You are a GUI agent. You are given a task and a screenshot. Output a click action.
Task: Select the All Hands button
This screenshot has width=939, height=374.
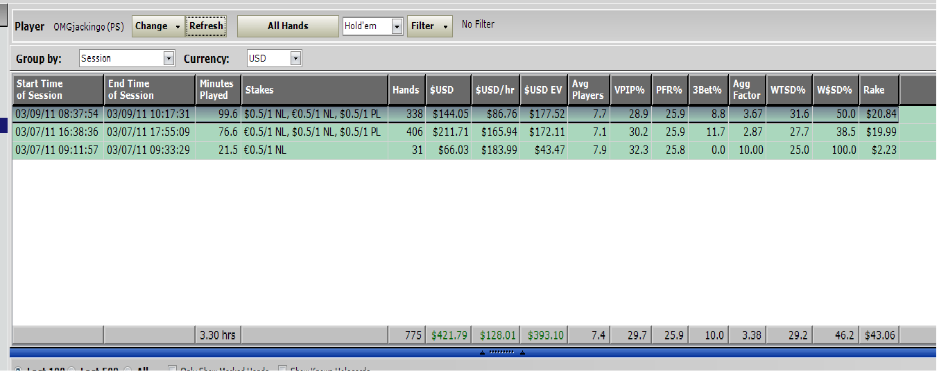(288, 26)
